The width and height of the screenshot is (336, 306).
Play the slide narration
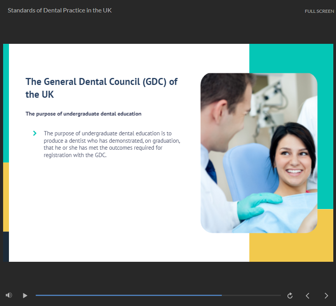(25, 296)
